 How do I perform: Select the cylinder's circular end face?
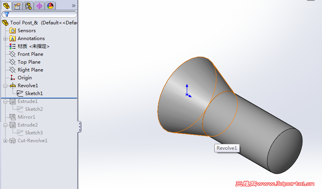[285, 151]
